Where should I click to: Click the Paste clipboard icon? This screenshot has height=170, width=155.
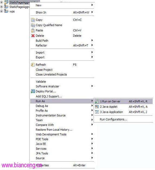tap(33, 31)
